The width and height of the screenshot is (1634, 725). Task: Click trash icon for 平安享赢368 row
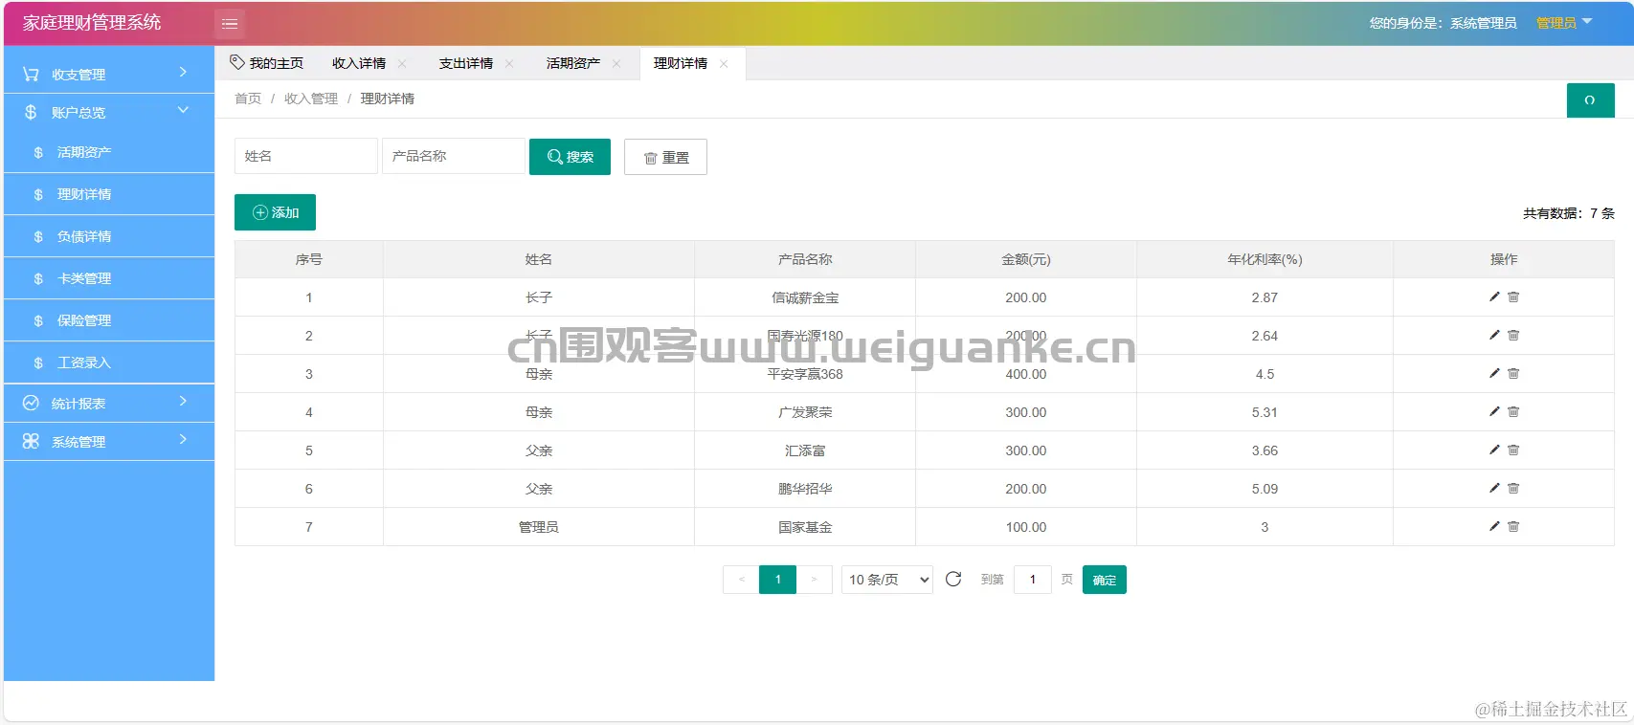pos(1513,373)
